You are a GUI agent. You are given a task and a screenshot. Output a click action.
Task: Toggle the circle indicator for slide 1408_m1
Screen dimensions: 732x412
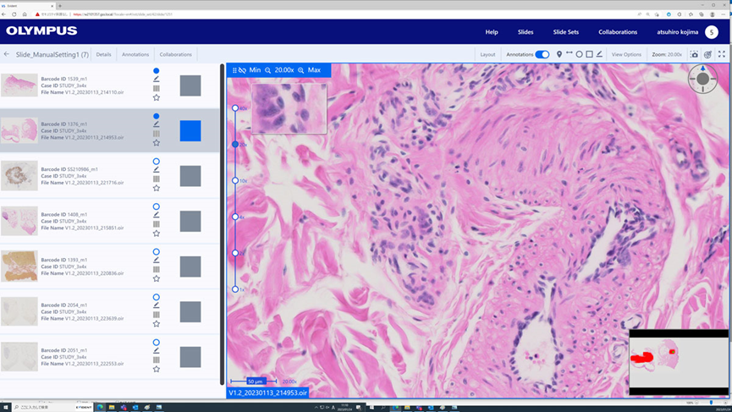tap(157, 206)
